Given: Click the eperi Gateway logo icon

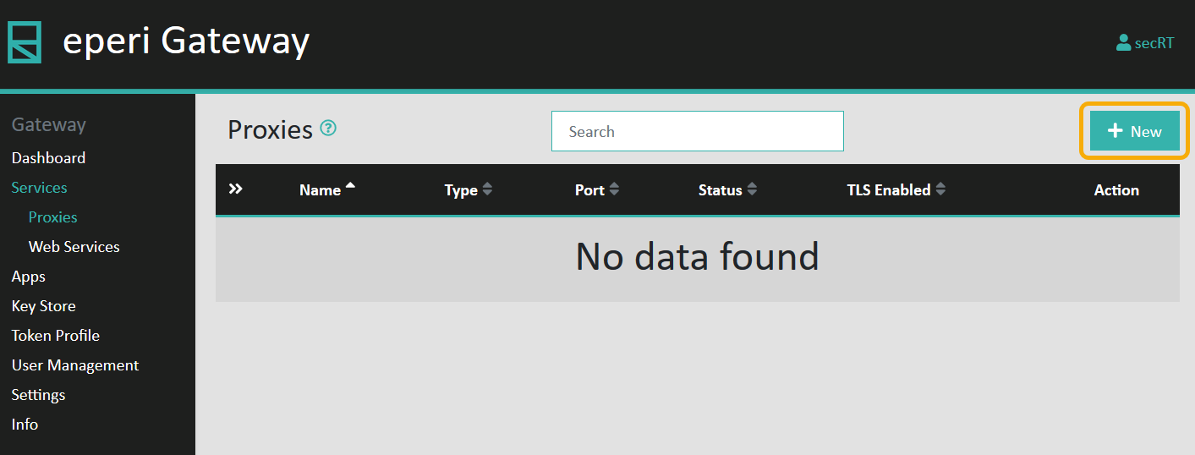Looking at the screenshot, I should click(x=25, y=42).
